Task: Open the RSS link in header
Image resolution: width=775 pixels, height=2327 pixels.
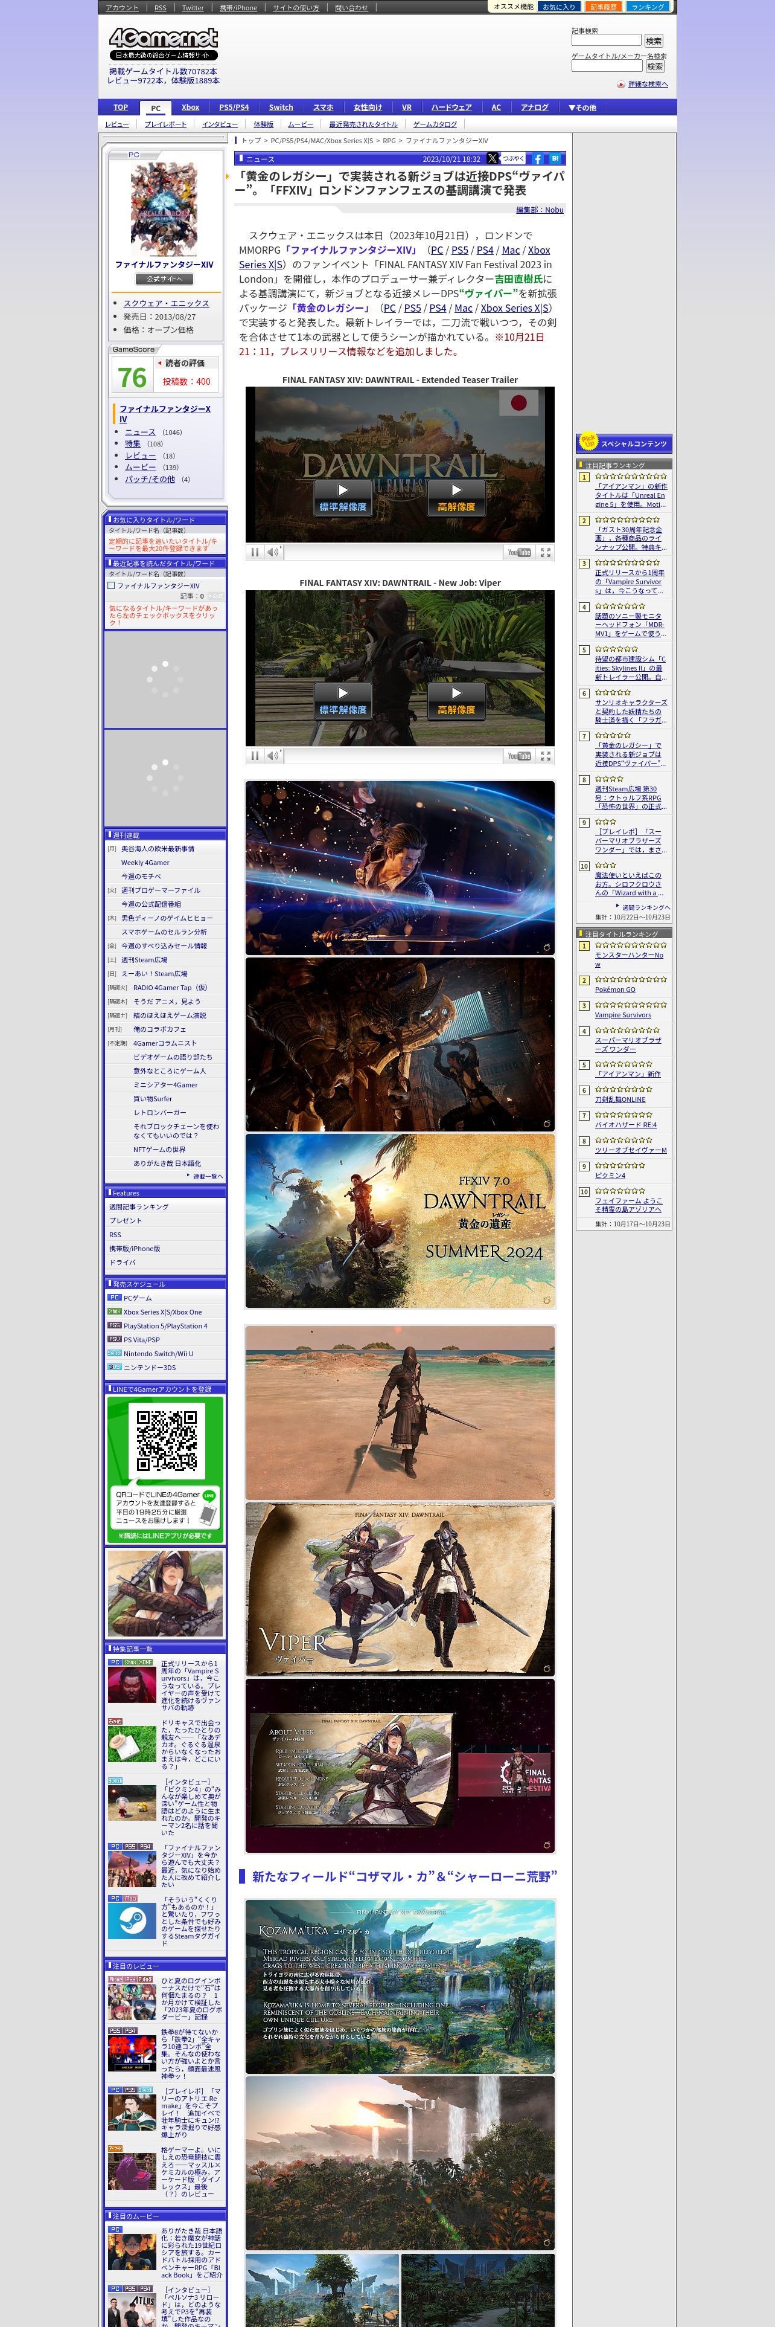Action: pyautogui.click(x=160, y=7)
